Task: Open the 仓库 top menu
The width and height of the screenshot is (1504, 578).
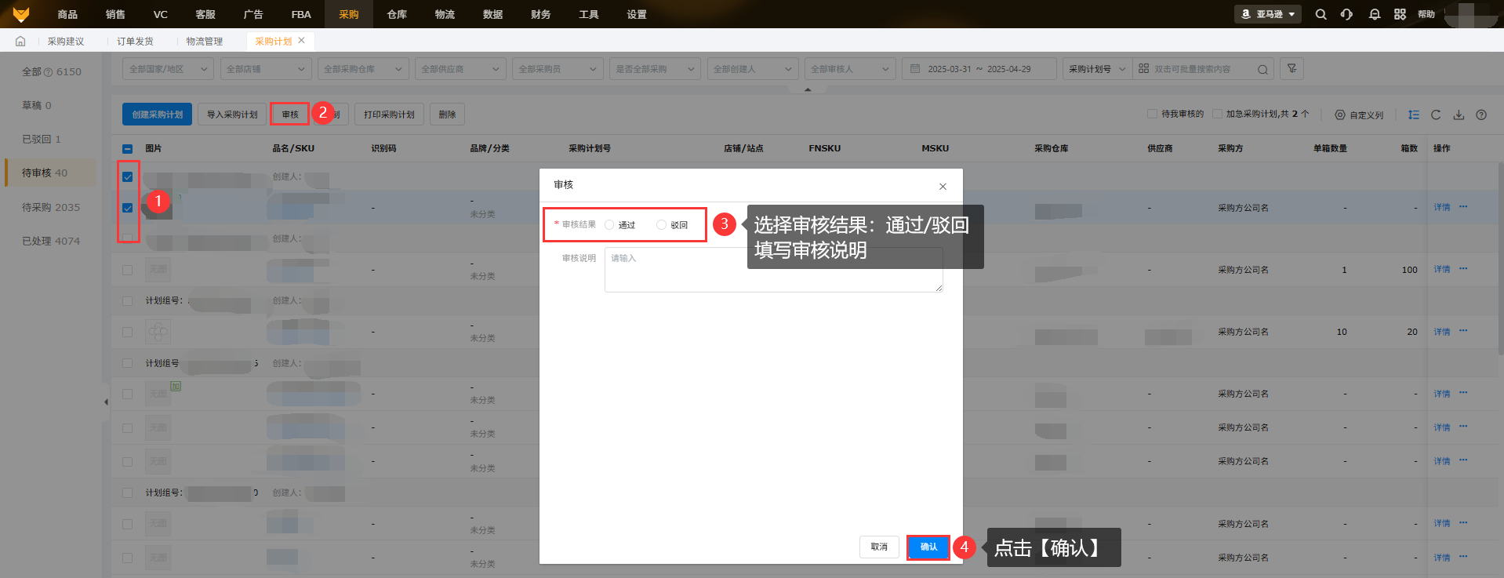Action: pyautogui.click(x=397, y=14)
